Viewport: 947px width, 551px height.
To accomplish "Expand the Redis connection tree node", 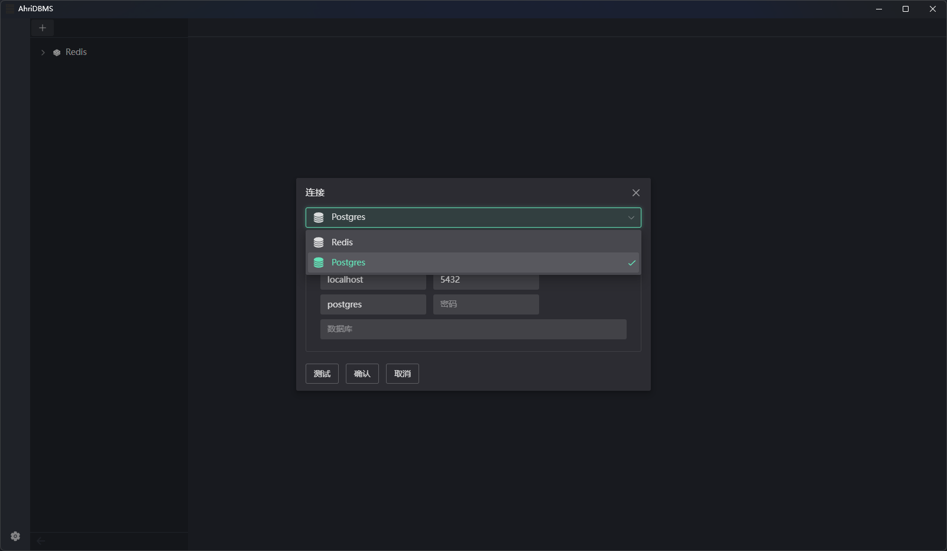I will [x=43, y=53].
